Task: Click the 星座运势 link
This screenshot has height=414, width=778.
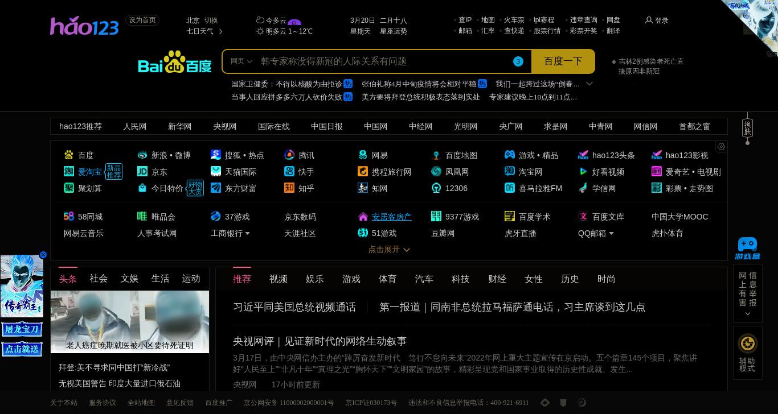Action: pyautogui.click(x=394, y=31)
